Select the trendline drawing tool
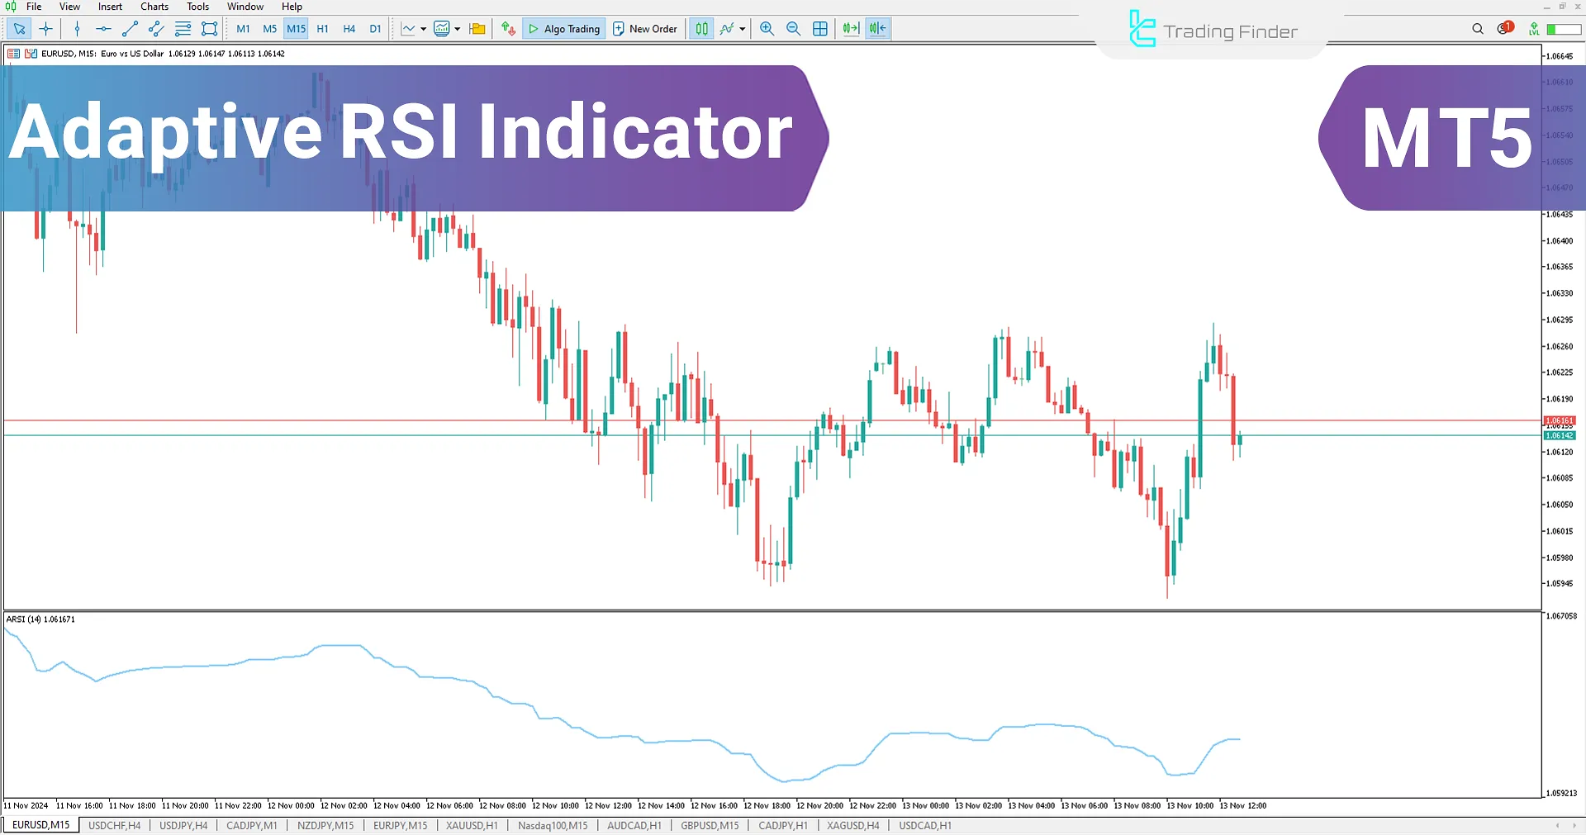The image size is (1586, 835). (130, 29)
